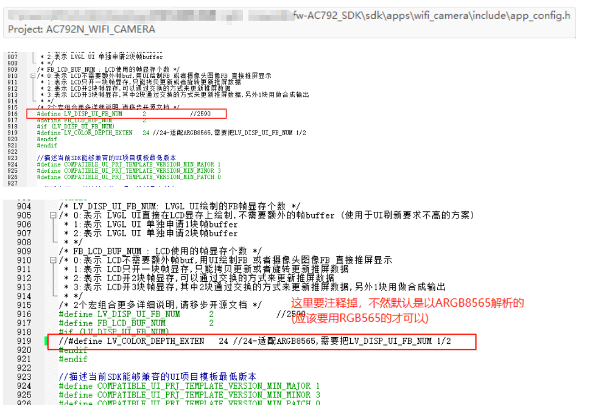Click '#endif' on line 921 in lower view
The height and width of the screenshot is (409, 601).
73,359
